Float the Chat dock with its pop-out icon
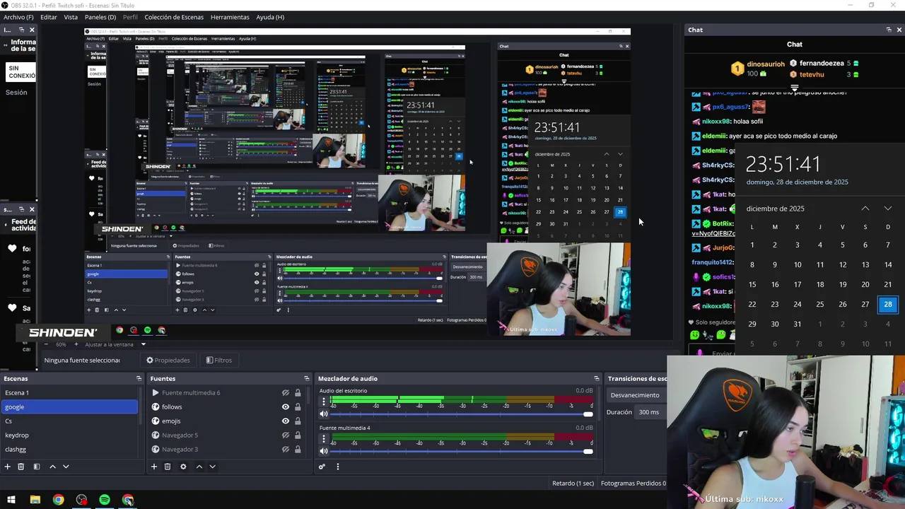This screenshot has width=905, height=509. [x=889, y=30]
